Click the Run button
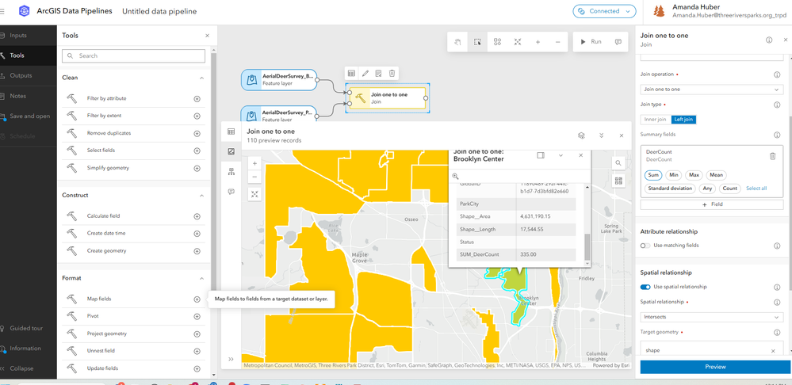Image resolution: width=792 pixels, height=385 pixels. point(591,42)
